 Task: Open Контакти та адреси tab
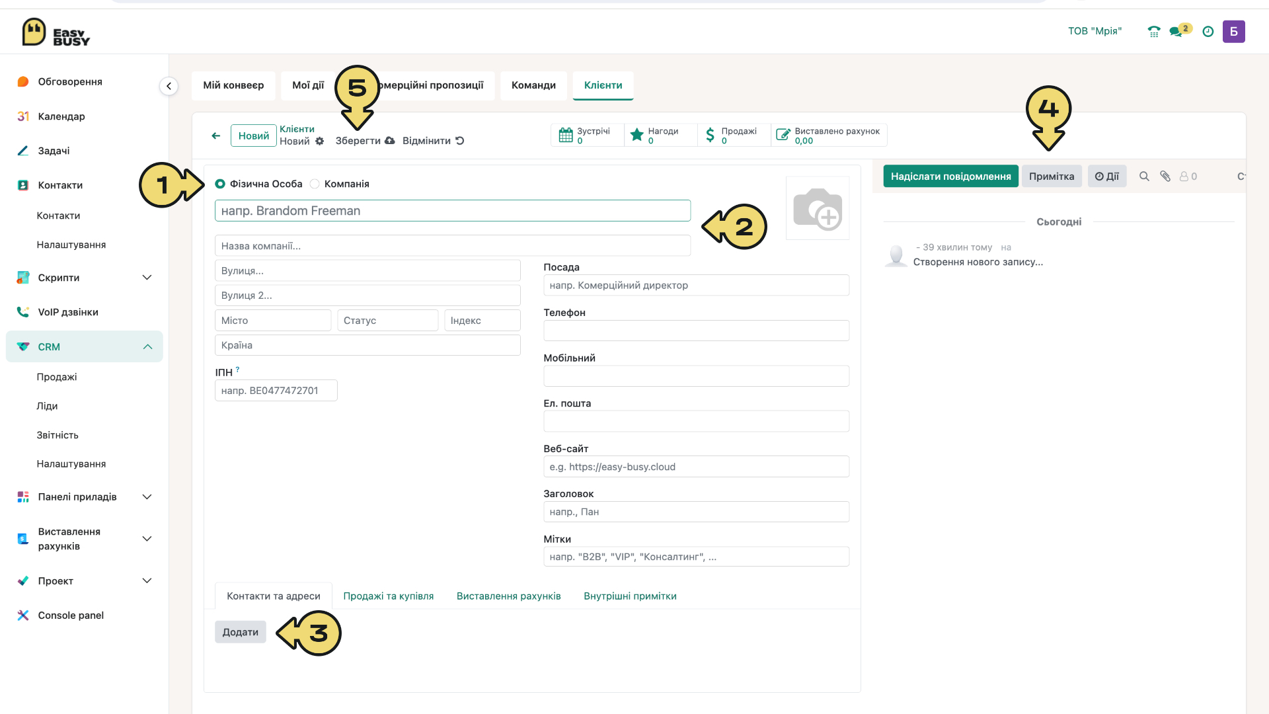tap(274, 596)
